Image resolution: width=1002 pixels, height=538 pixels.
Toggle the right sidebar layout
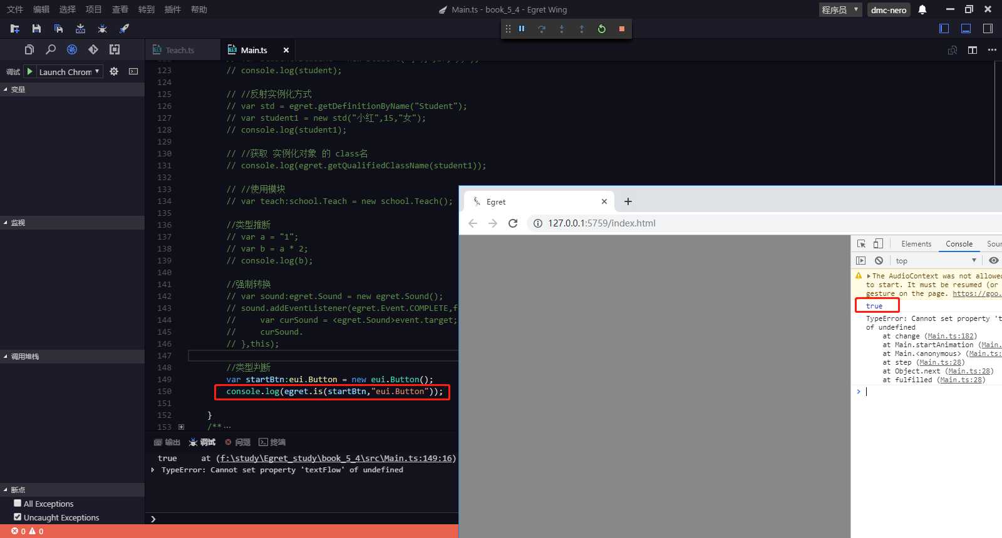click(x=988, y=28)
